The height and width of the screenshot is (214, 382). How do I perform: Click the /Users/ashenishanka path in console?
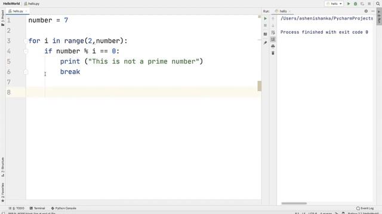click(x=326, y=18)
